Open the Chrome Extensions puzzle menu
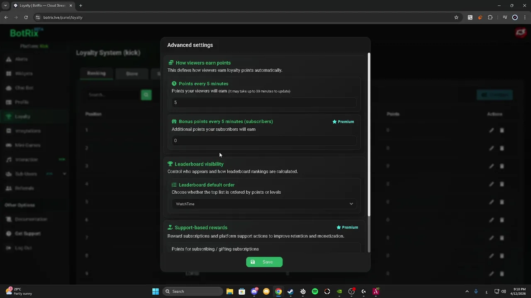This screenshot has width=531, height=298. tap(490, 17)
